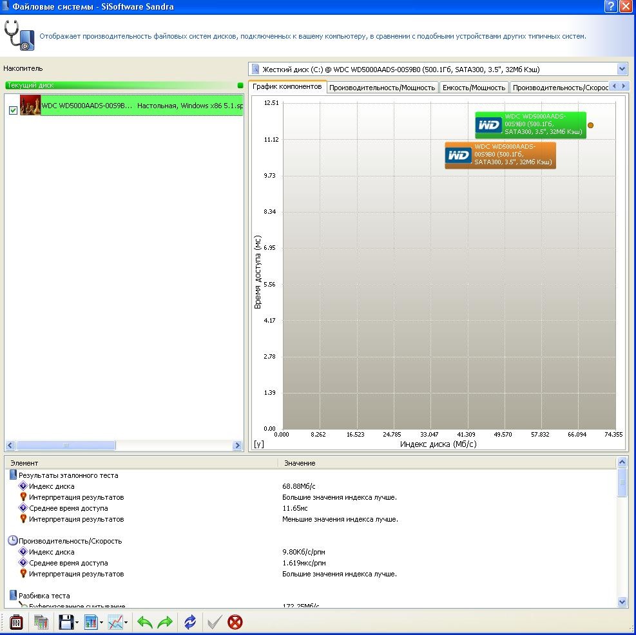Viewport: 636px width, 635px height.
Task: Click the green forward arrow
Action: pyautogui.click(x=165, y=621)
